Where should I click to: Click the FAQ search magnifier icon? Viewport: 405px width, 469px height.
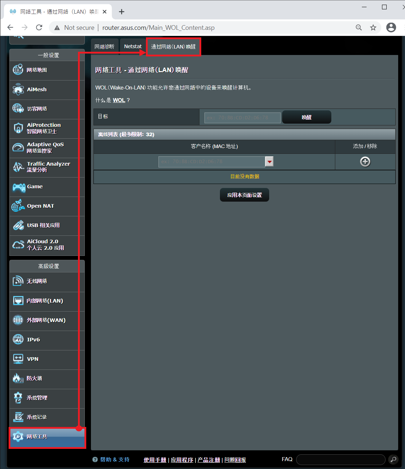point(394,459)
